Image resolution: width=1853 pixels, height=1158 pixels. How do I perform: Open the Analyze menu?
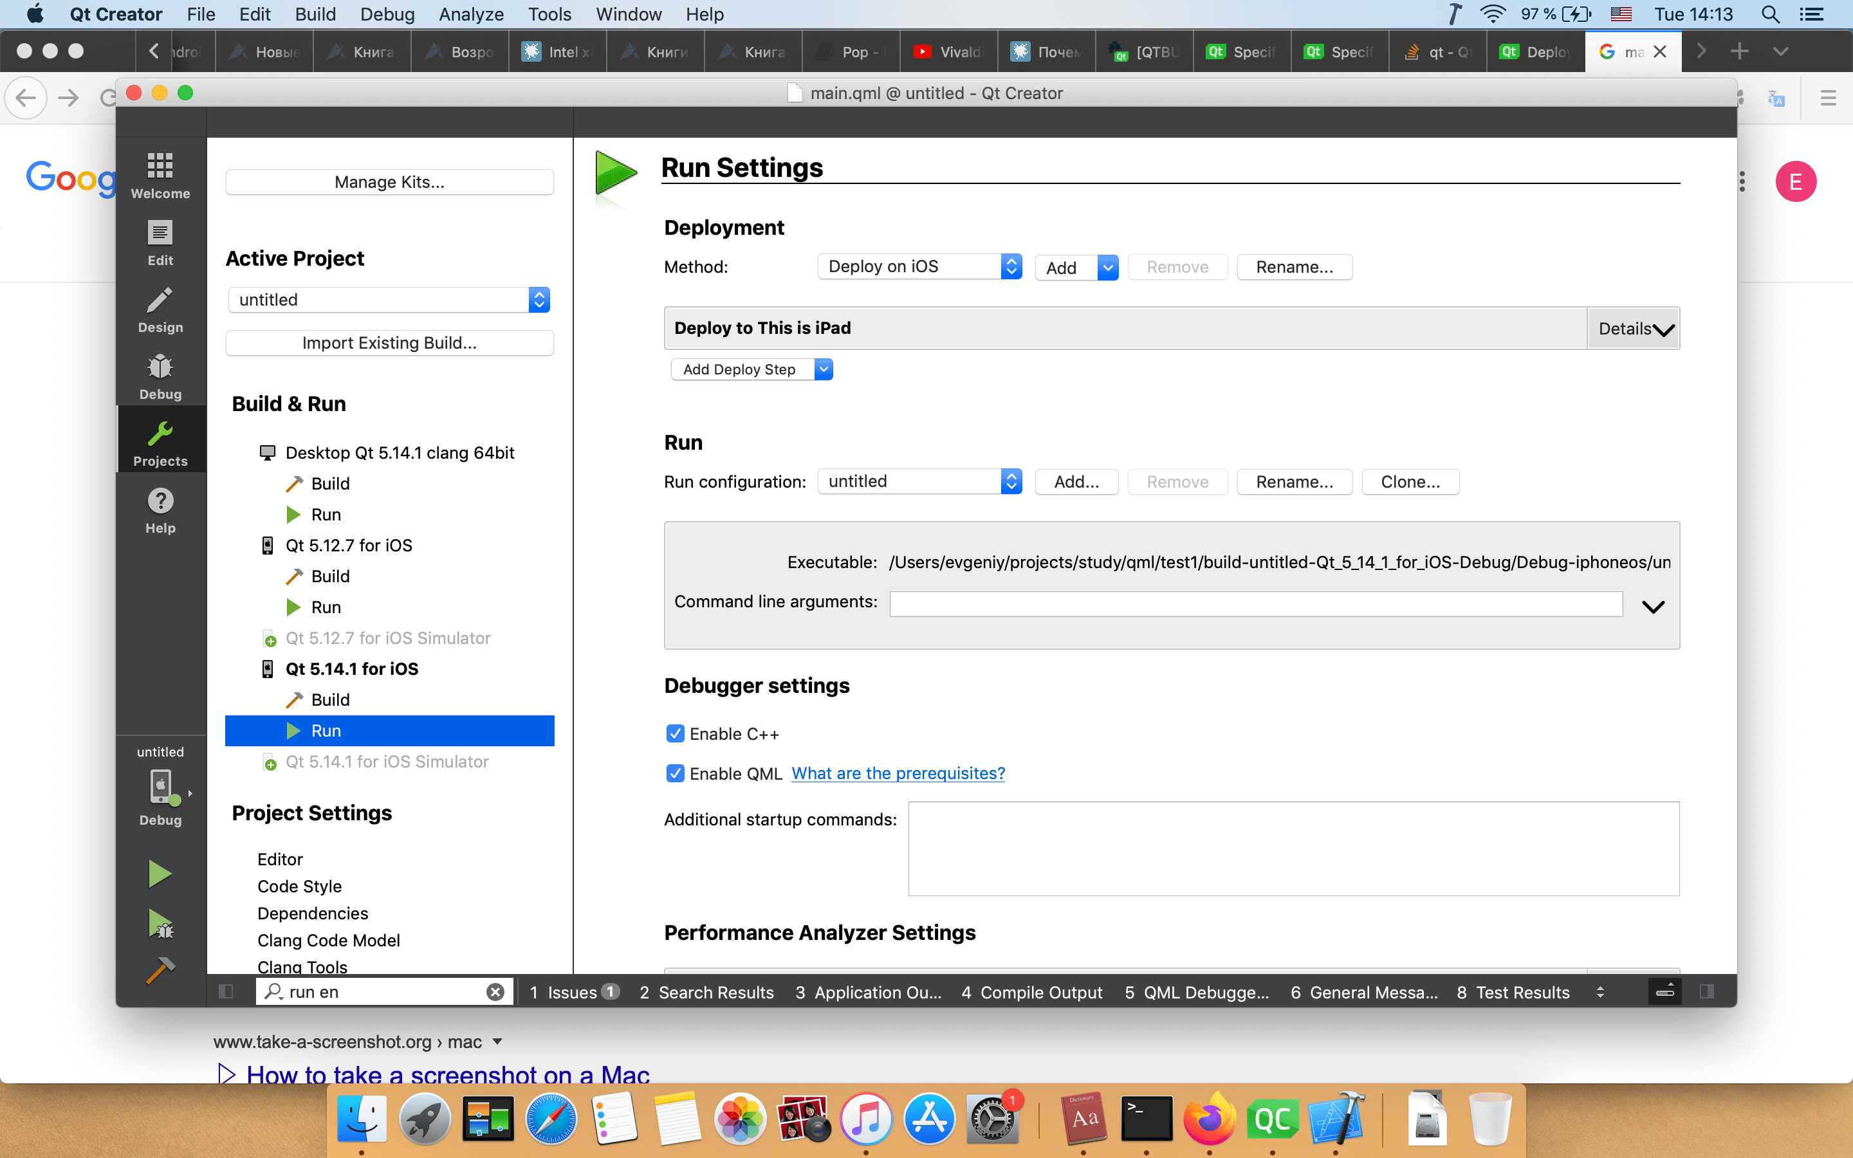click(x=471, y=15)
